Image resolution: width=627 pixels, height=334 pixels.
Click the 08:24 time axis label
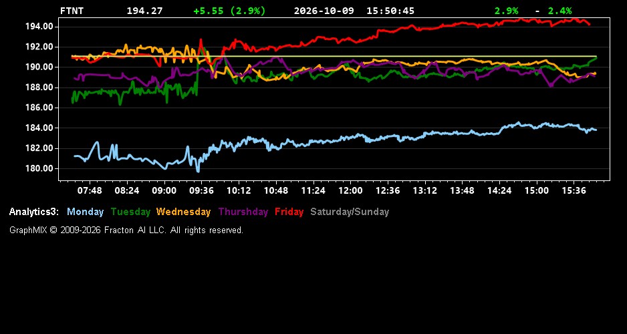point(127,190)
